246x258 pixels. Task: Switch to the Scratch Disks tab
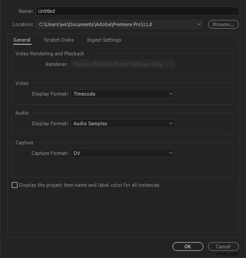(59, 40)
